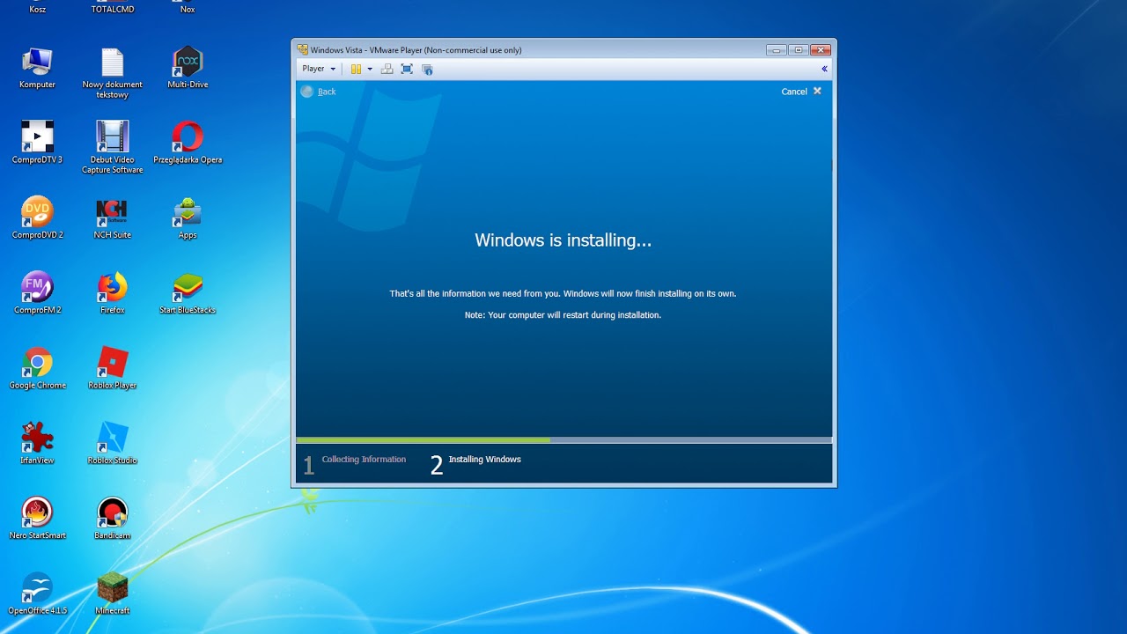Click the VMware Player title bar icon
The height and width of the screenshot is (634, 1127).
tap(303, 50)
